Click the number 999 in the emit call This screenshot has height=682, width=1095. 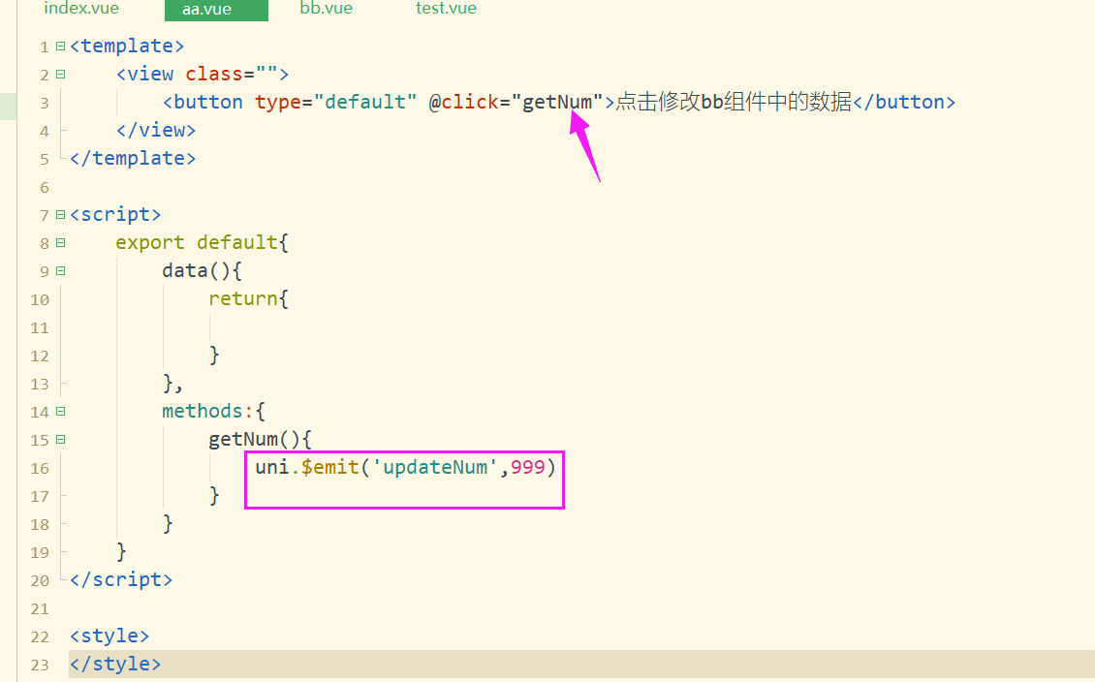[x=527, y=467]
